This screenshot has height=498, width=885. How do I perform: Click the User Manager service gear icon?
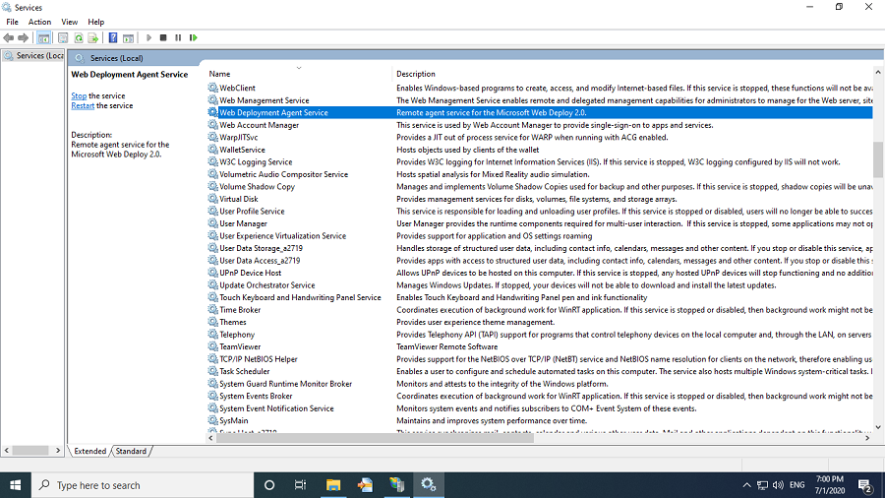212,223
